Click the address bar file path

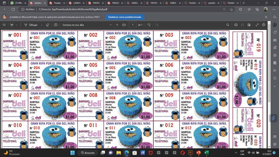point(73,9)
